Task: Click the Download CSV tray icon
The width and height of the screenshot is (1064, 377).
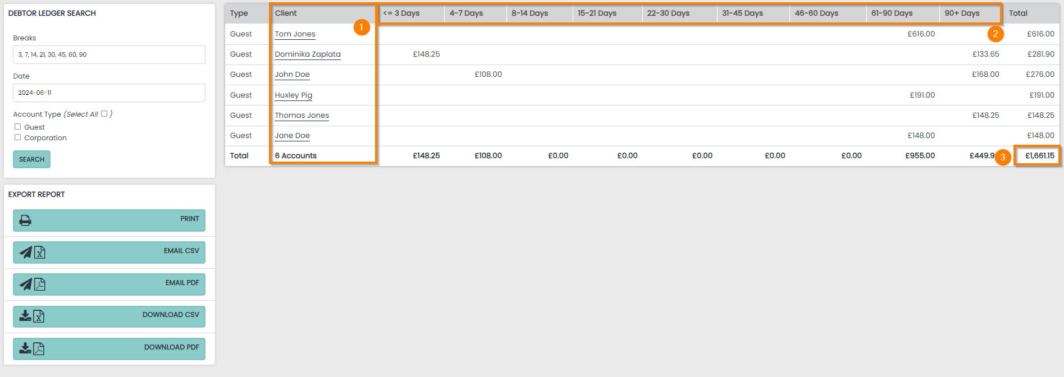Action: 25,316
